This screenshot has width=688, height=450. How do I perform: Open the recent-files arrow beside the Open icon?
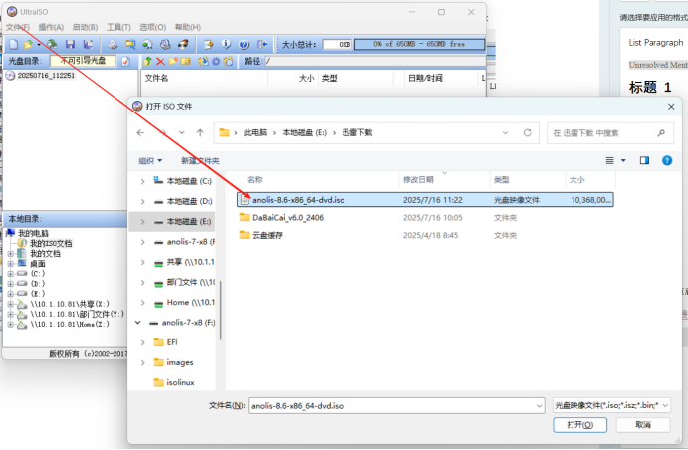coord(39,44)
